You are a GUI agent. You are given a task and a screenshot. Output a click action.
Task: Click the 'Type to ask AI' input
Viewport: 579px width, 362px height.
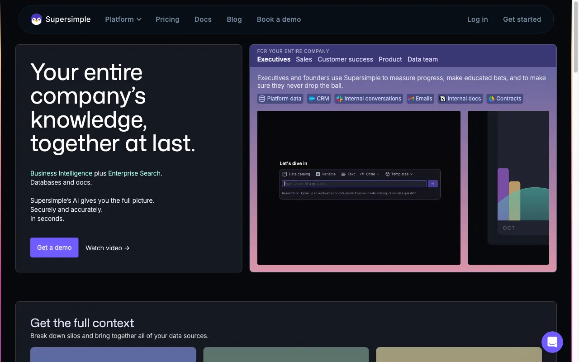coord(354,184)
